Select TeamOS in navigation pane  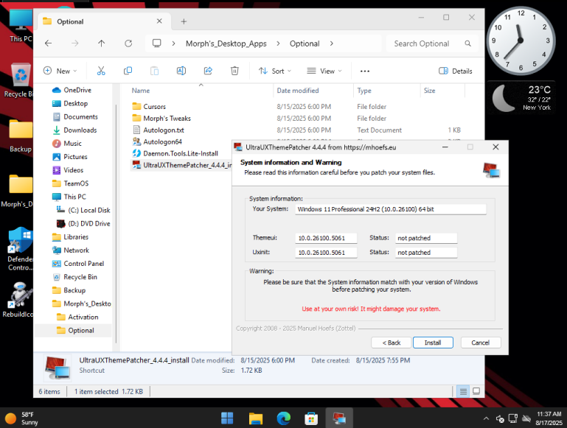76,183
